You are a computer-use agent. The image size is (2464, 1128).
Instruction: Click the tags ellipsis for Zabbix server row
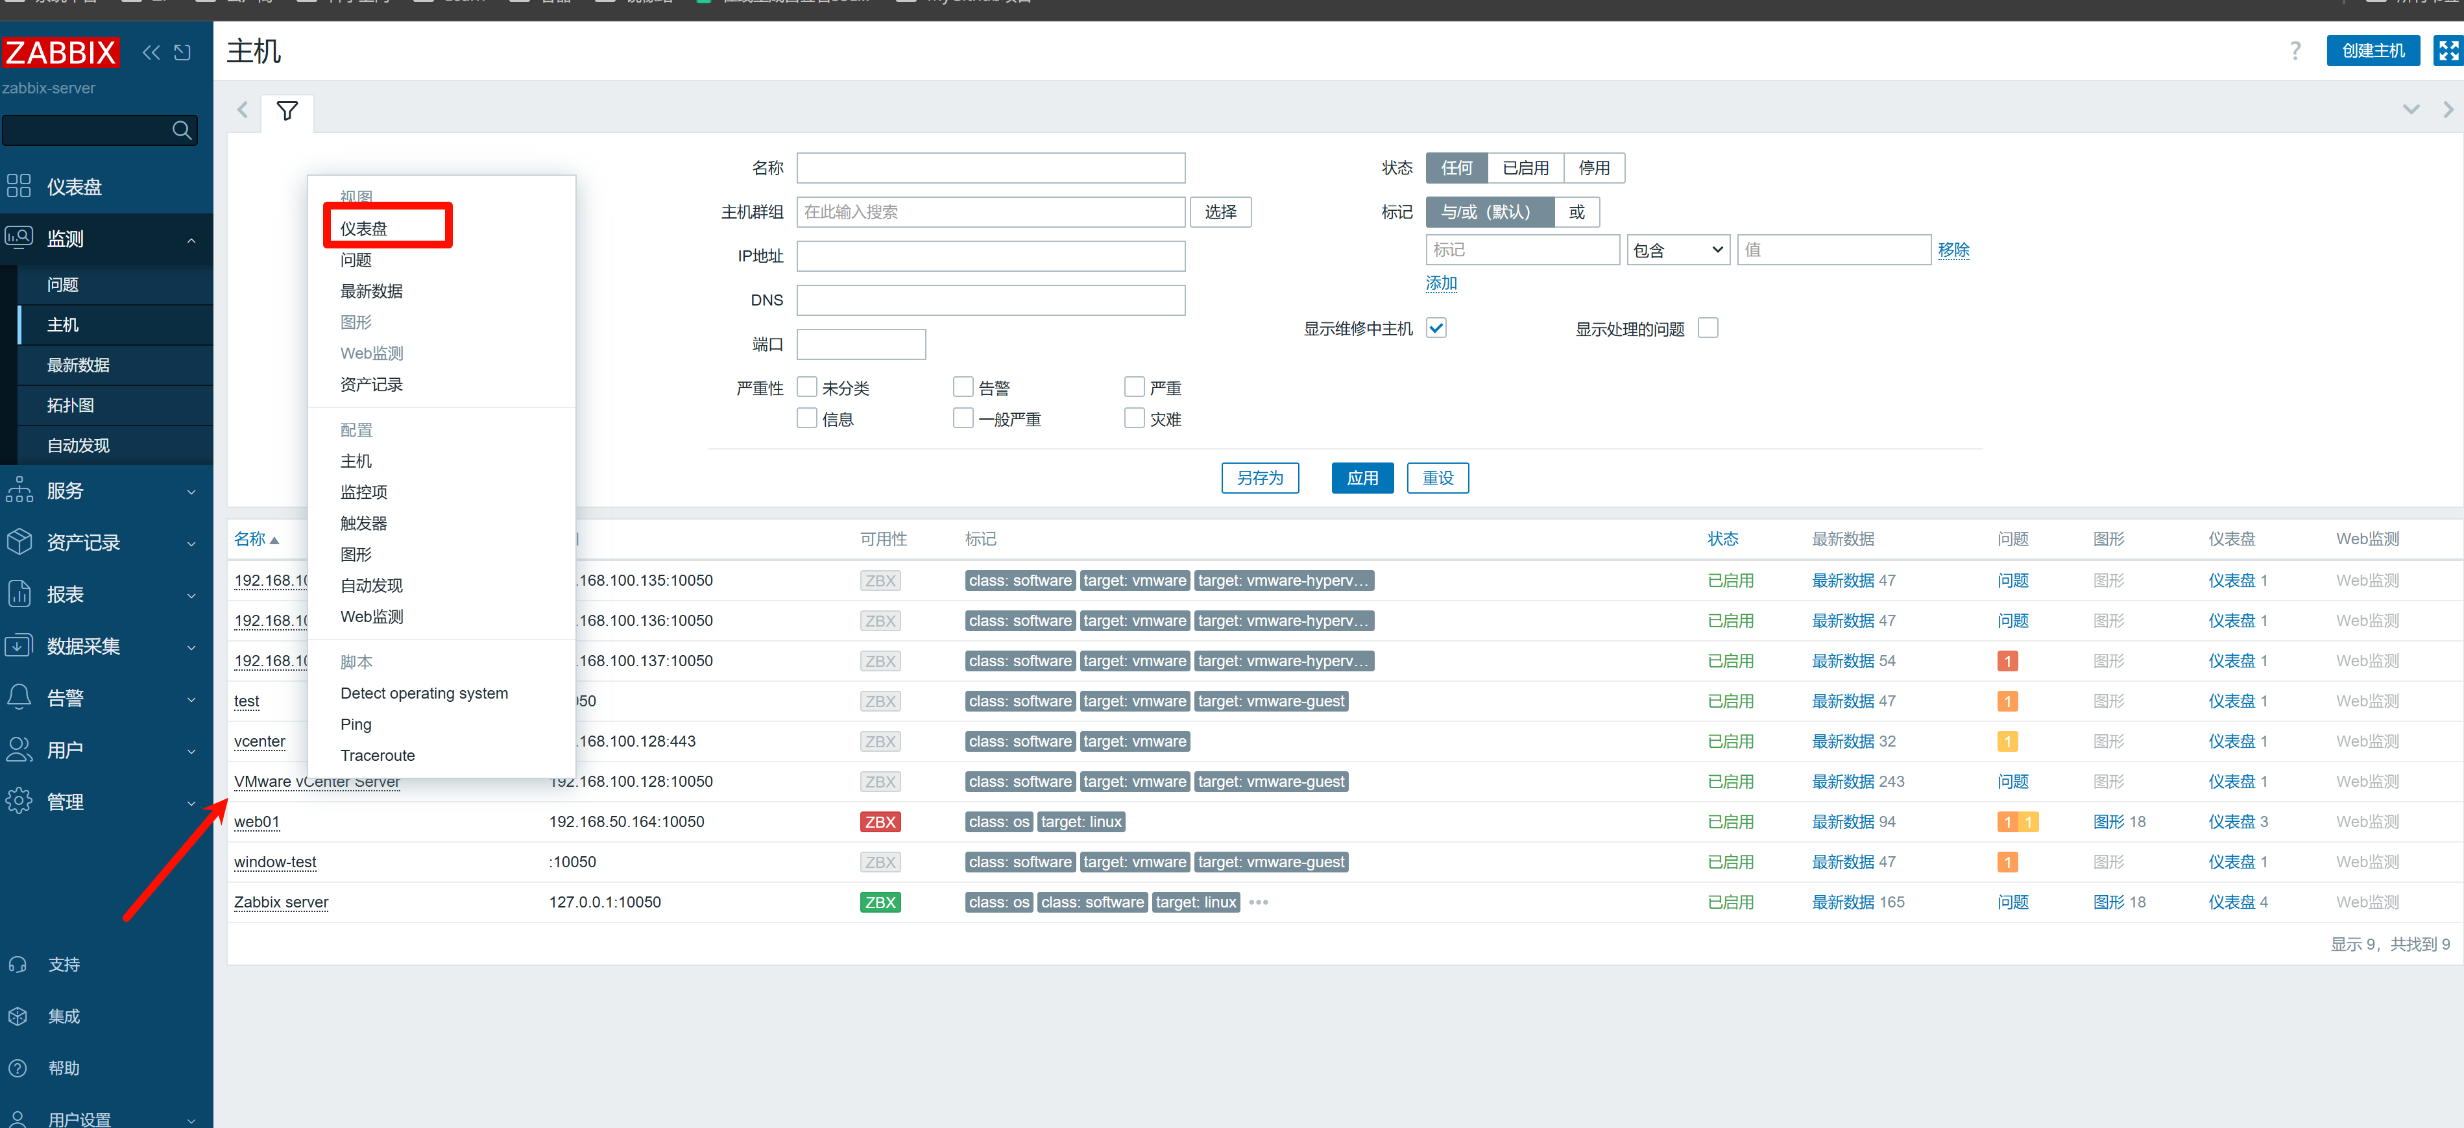(1258, 902)
